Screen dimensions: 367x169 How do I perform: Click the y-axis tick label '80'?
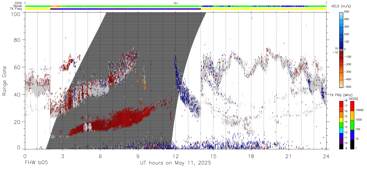(x=17, y=40)
